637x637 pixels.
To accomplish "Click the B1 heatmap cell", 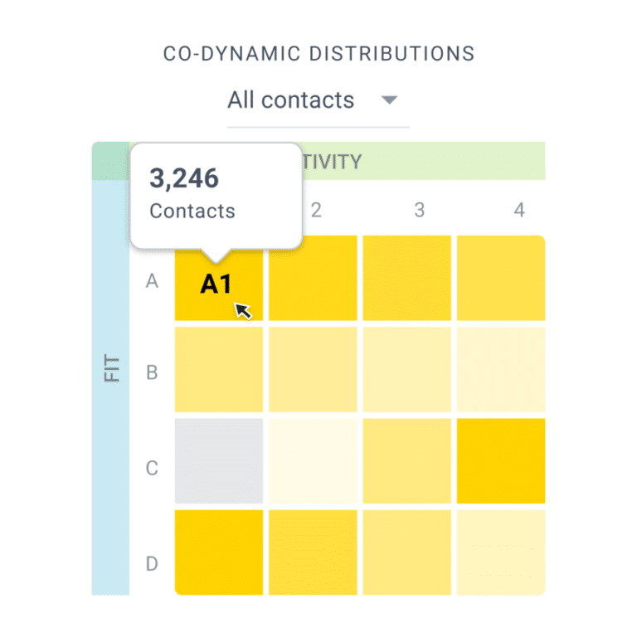I will coord(218,369).
